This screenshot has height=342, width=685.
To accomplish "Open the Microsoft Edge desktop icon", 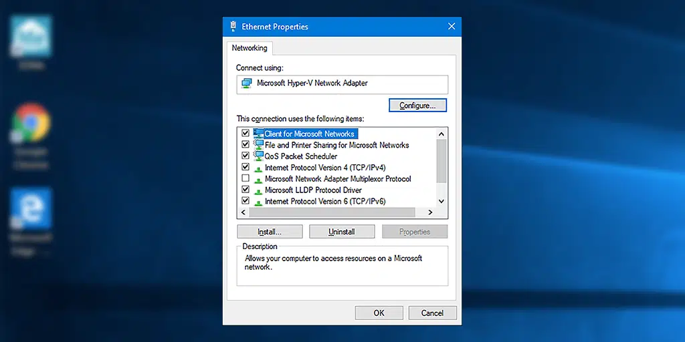I will coord(31,208).
